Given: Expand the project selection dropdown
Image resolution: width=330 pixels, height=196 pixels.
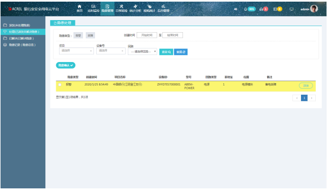Looking at the screenshot, I should click(x=76, y=51).
